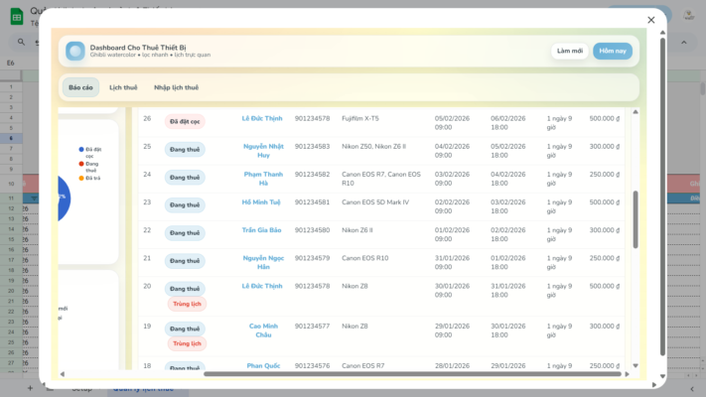Click the blue "Đã đặt cọc" legend dot
The width and height of the screenshot is (706, 397).
click(x=81, y=149)
